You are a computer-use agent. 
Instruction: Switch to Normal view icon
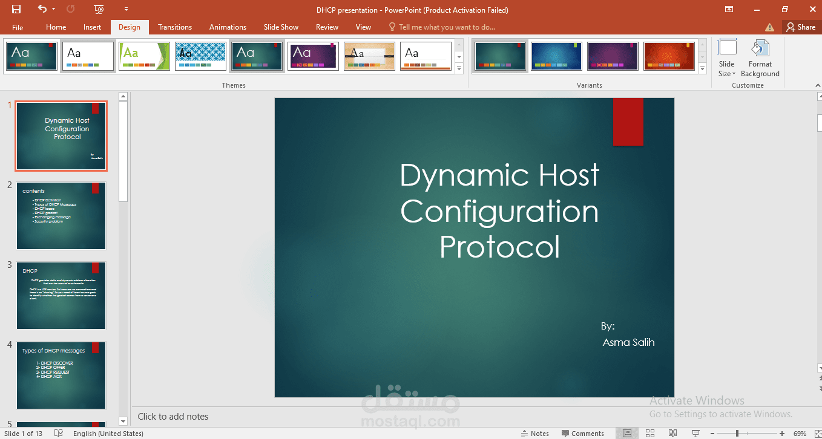628,434
